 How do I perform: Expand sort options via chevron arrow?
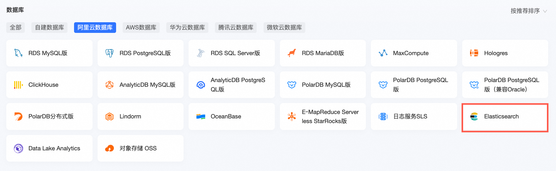pyautogui.click(x=545, y=11)
